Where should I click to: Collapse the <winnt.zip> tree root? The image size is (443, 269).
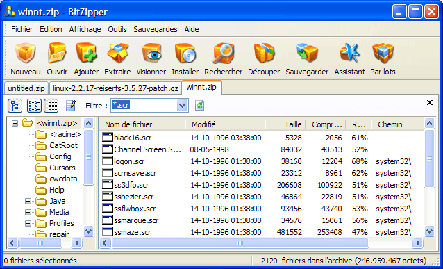15,123
